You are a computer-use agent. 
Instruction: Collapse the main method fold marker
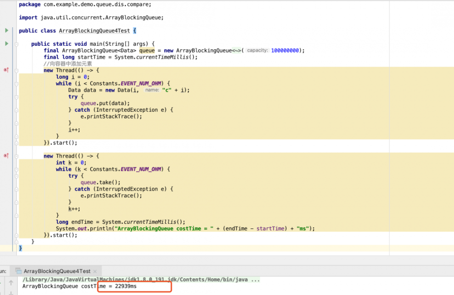(16, 44)
